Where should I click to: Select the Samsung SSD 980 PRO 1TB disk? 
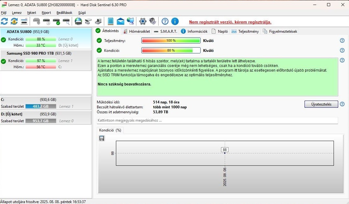coord(46,60)
